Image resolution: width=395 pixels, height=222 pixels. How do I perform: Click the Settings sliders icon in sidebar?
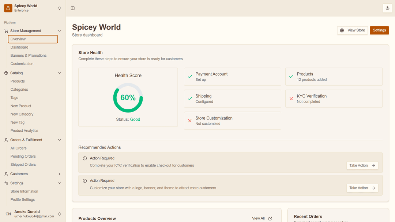point(6,183)
